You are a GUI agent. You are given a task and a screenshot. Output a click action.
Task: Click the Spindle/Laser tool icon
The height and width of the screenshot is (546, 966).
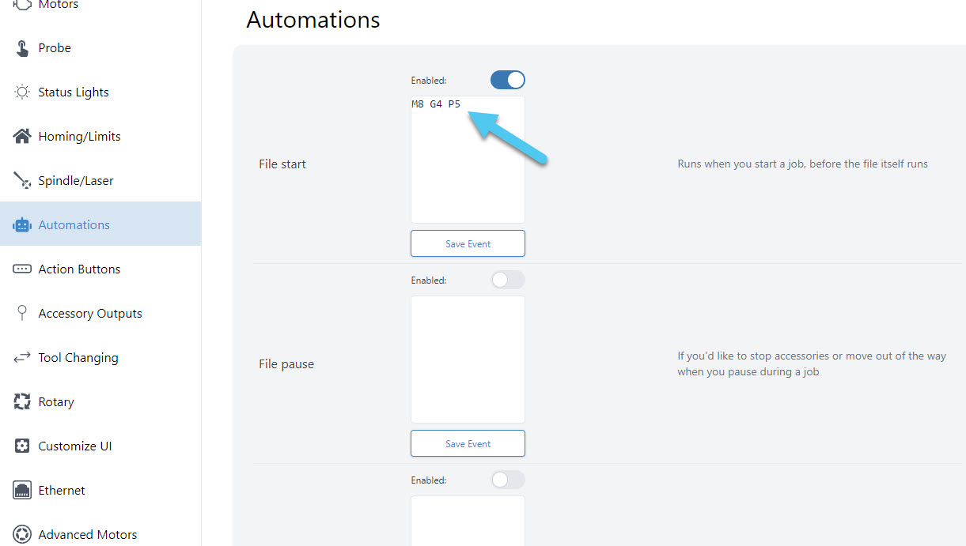[x=22, y=181]
